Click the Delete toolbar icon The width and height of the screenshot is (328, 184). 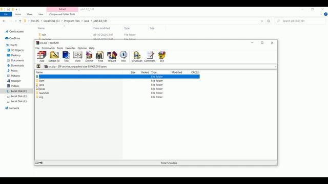point(89,57)
